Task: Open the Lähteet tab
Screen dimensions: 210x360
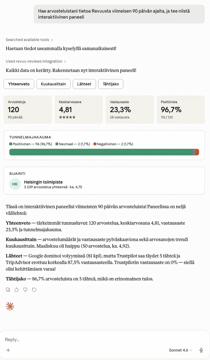Action: (x=84, y=84)
